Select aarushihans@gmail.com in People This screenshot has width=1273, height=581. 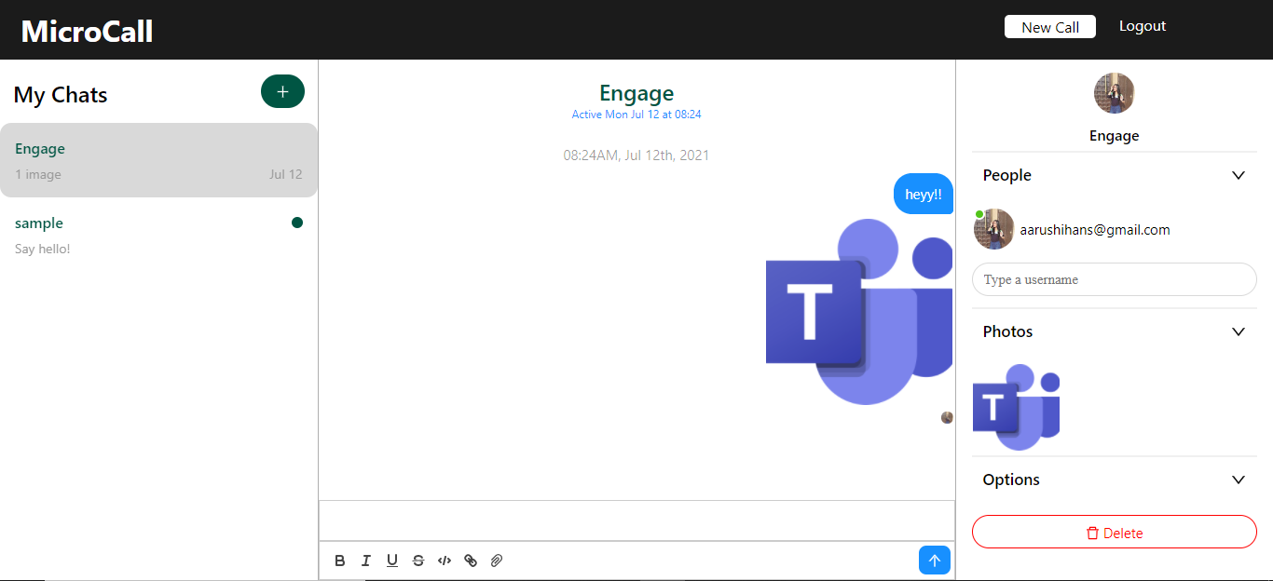(1095, 230)
